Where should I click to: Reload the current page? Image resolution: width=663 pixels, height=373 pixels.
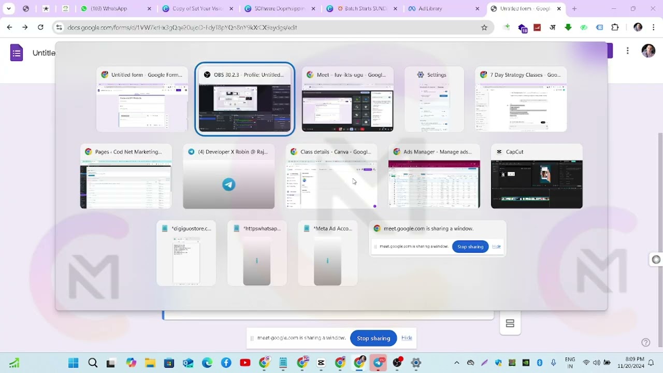coord(40,27)
